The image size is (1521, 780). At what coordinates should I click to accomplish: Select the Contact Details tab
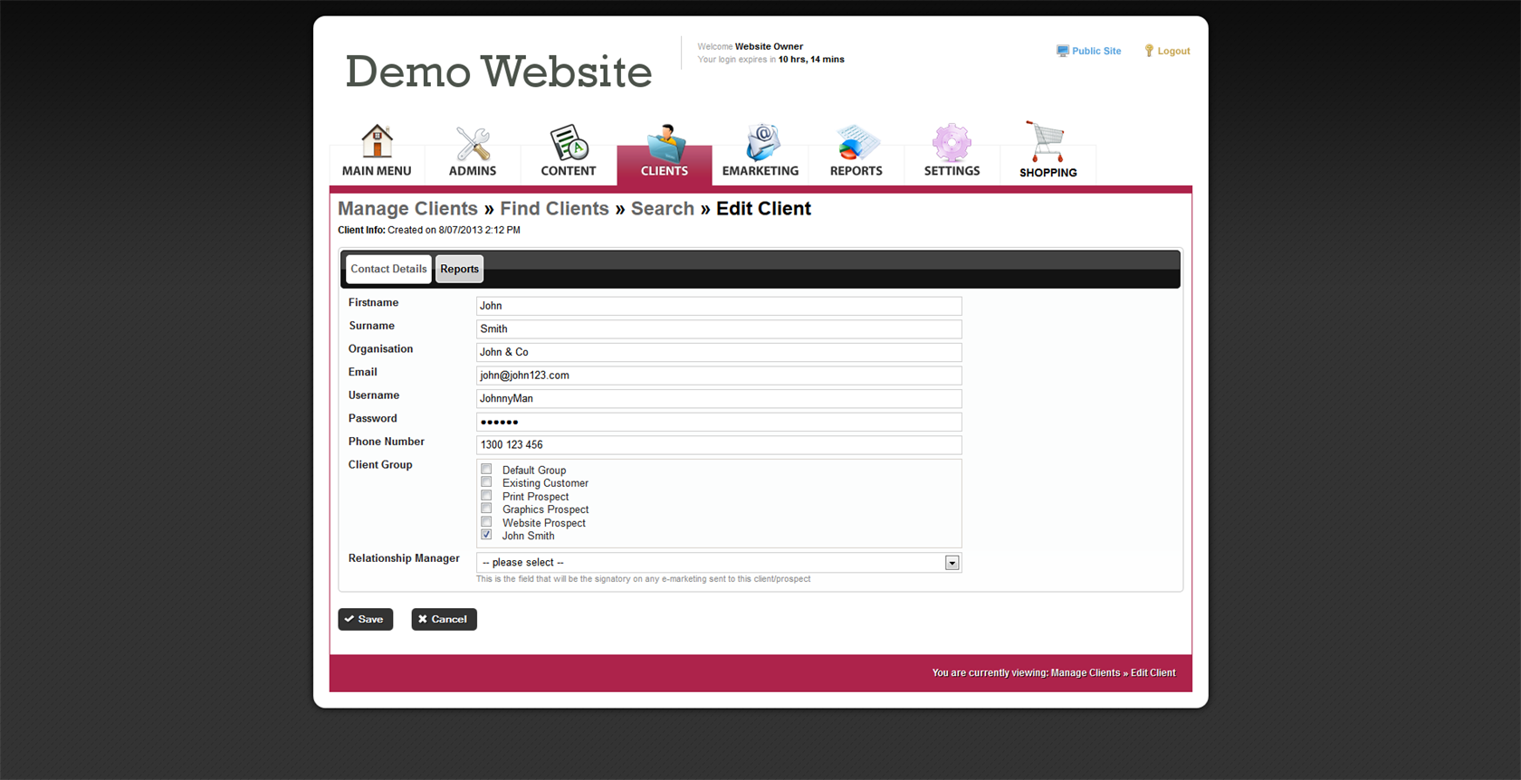tap(388, 269)
